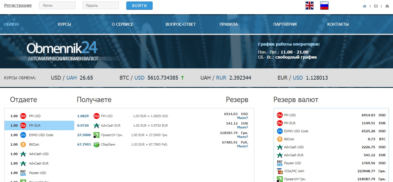Focus the Логин input field
This screenshot has height=182, width=393.
[x=57, y=5]
